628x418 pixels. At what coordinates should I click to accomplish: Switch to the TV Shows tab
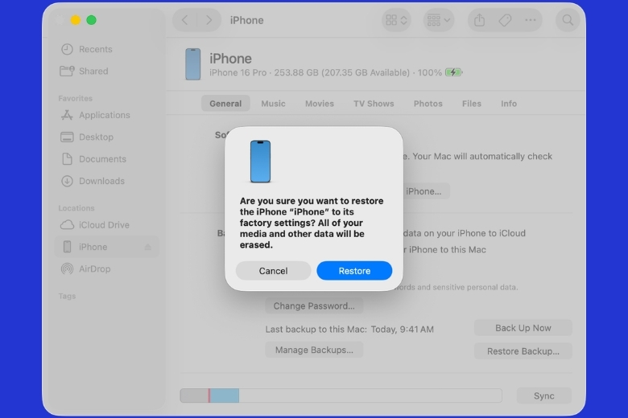[374, 104]
